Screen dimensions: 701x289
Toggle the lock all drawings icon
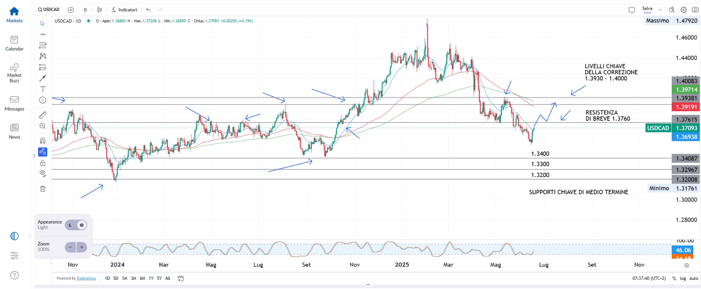click(43, 163)
